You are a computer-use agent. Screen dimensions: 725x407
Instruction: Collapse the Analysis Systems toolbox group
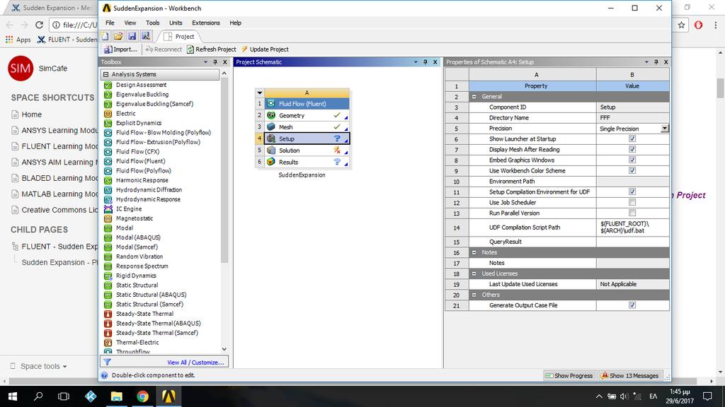[x=106, y=74]
